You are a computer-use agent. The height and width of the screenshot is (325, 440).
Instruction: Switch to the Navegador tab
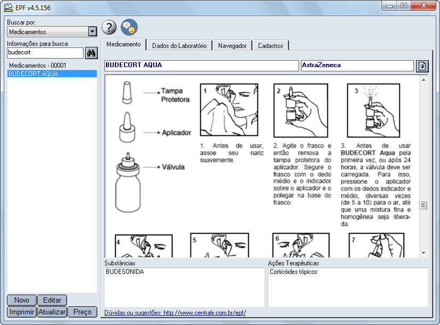[233, 45]
